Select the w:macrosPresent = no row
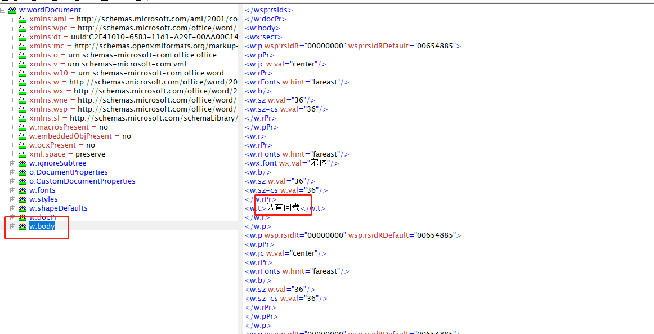This screenshot has height=334, width=654. [69, 127]
